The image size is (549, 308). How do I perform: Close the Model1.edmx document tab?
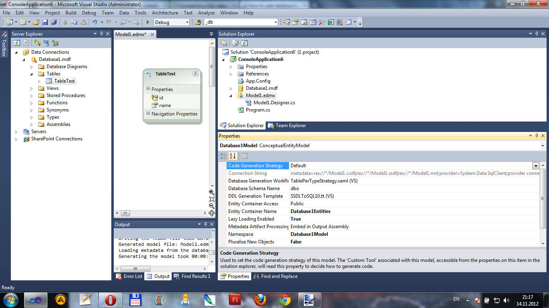[152, 34]
